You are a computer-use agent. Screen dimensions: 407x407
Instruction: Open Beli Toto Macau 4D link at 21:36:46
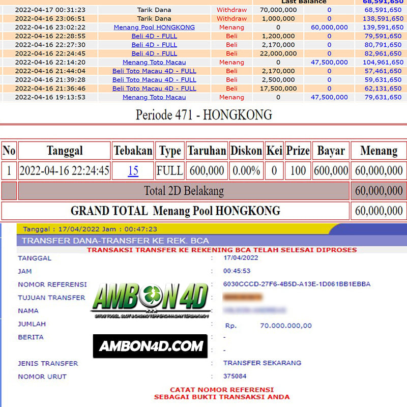[154, 89]
